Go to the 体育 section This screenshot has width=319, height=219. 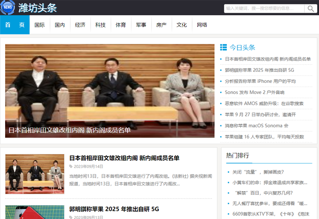tap(120, 25)
